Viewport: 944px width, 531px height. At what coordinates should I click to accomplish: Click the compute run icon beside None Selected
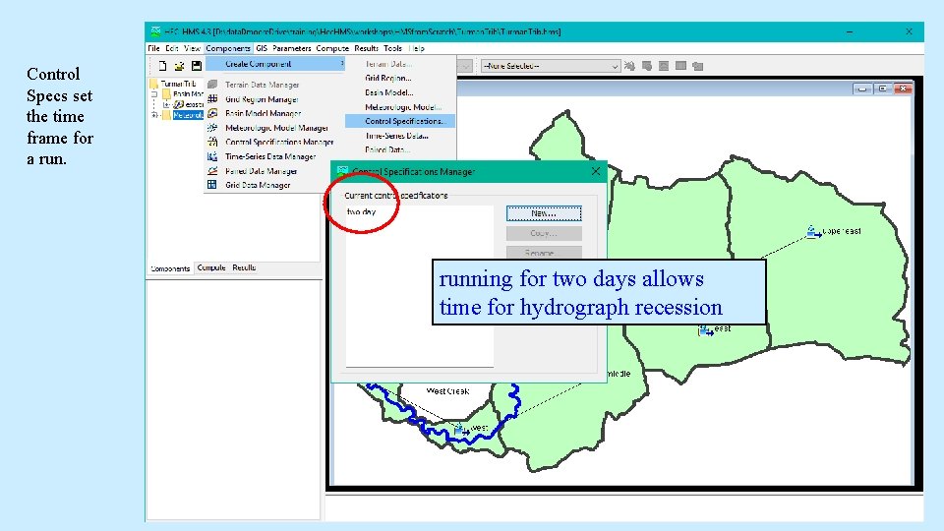(x=629, y=66)
